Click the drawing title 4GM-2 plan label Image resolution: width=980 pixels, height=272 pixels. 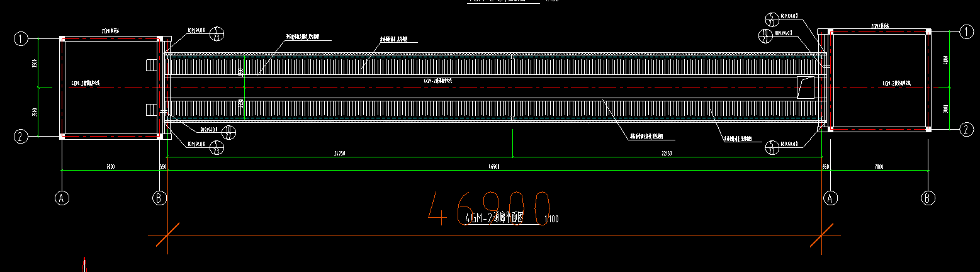494,218
